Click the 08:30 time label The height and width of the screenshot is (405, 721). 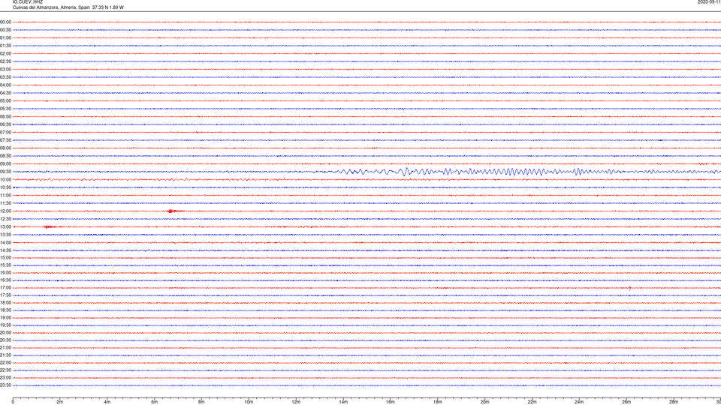pyautogui.click(x=5, y=156)
